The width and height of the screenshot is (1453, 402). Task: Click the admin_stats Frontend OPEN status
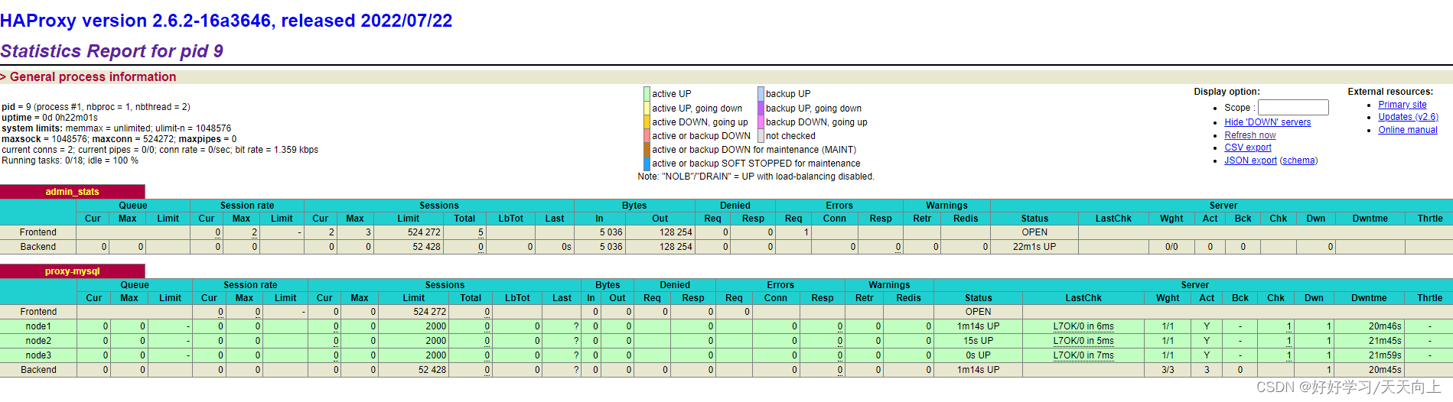[x=1034, y=232]
